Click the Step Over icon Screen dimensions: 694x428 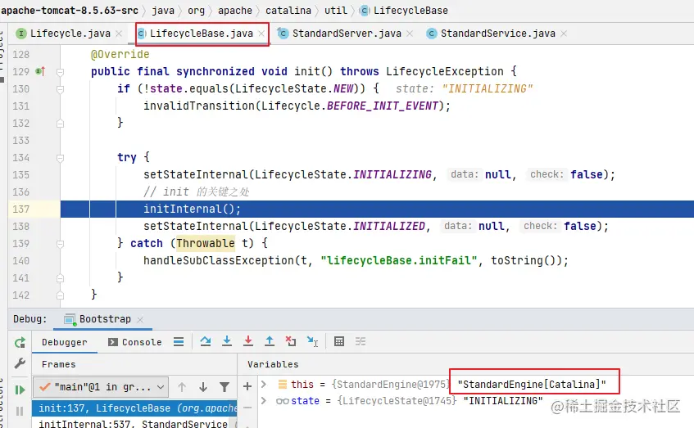pyautogui.click(x=206, y=341)
